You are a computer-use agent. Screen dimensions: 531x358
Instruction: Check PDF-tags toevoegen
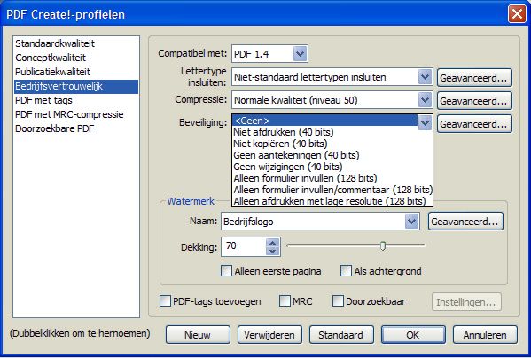[165, 300]
